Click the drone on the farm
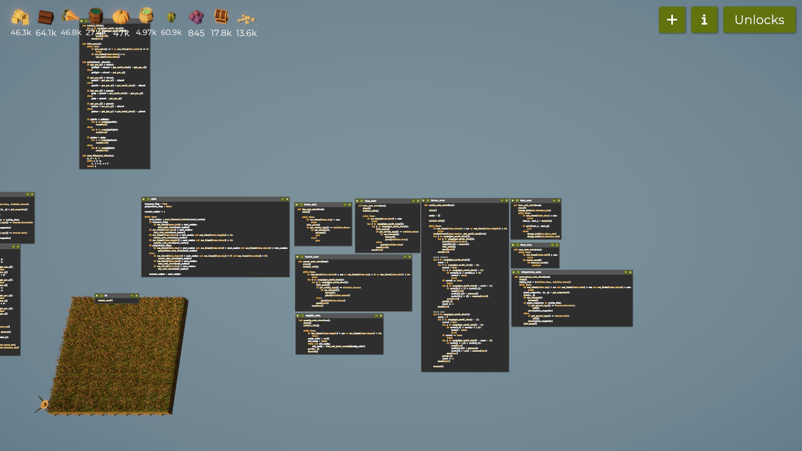 coord(43,404)
